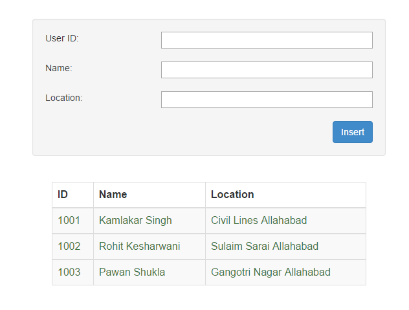Click the Location column header in table
Screen dimensions: 409x310
pos(232,194)
